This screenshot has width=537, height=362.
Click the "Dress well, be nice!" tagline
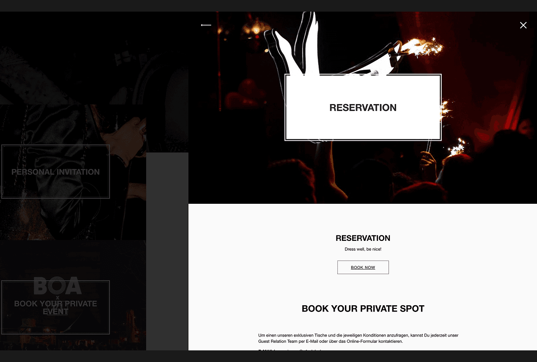(363, 249)
